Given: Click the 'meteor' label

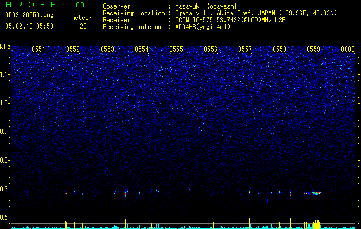Looking at the screenshot, I should 81,18.
